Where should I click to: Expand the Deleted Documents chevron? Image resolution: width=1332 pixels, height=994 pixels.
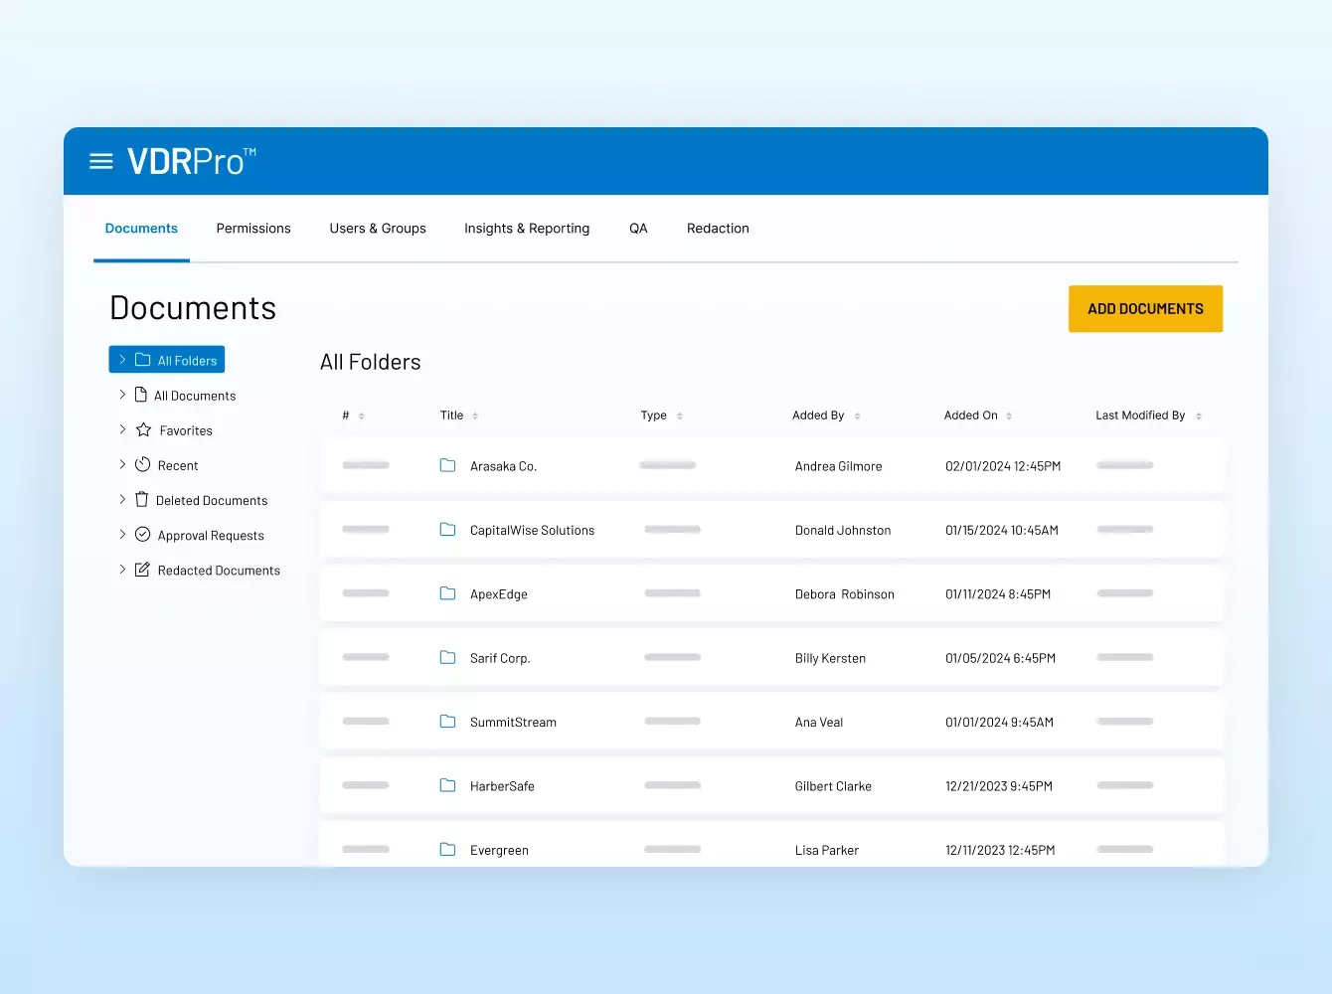pos(122,500)
